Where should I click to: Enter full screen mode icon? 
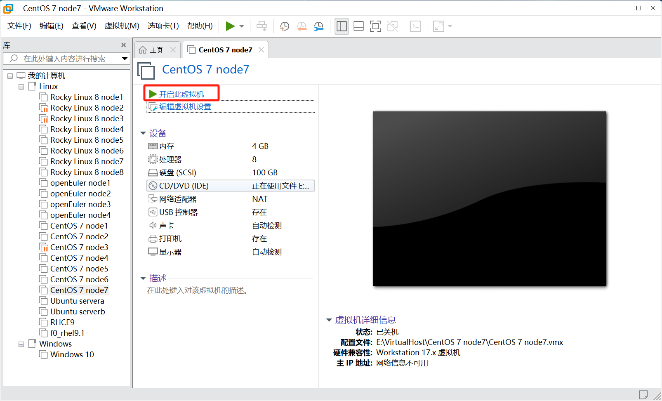coord(375,26)
